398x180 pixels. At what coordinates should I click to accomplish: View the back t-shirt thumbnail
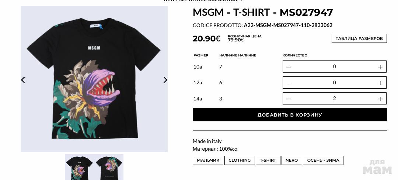click(109, 167)
